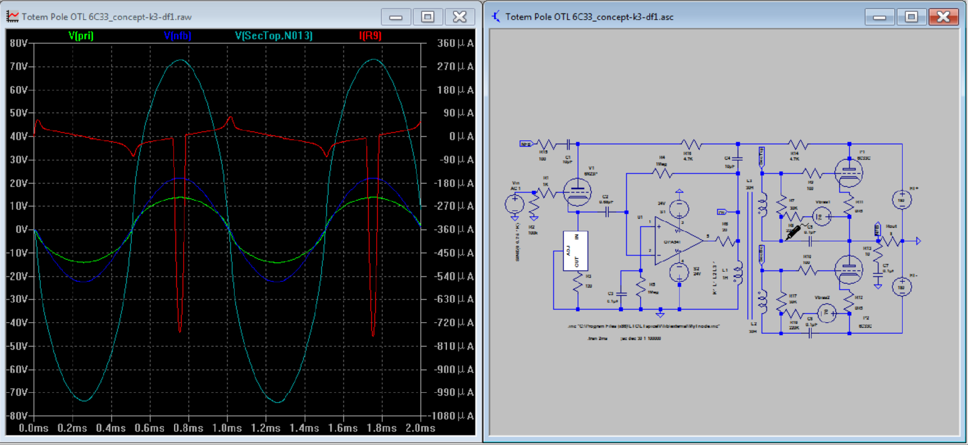Click the R14 4.7K resistor
The image size is (968, 445).
[798, 144]
